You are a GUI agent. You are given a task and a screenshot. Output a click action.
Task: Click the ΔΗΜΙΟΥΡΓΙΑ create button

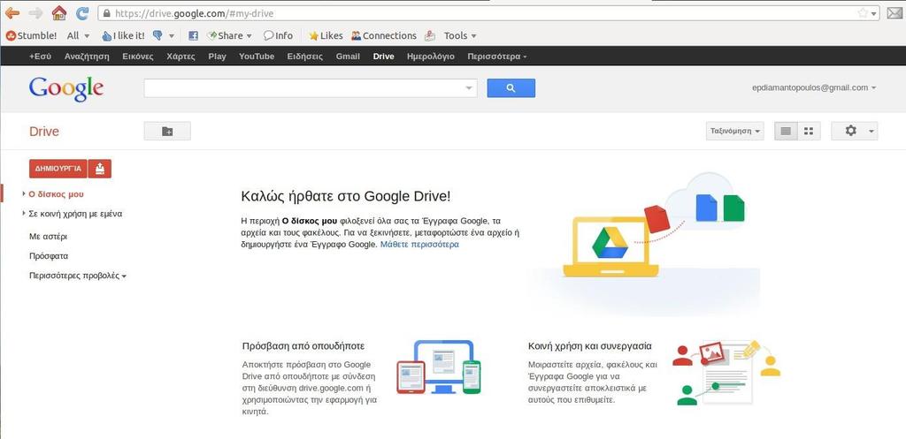click(x=58, y=169)
